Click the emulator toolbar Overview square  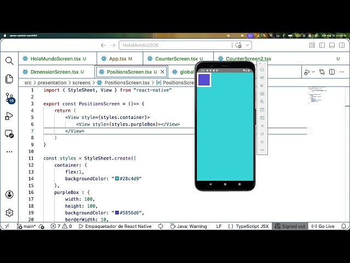tap(262, 142)
